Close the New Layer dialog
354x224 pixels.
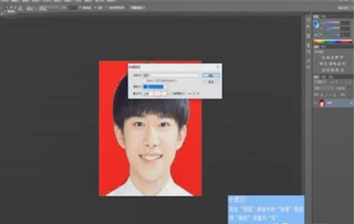point(218,67)
